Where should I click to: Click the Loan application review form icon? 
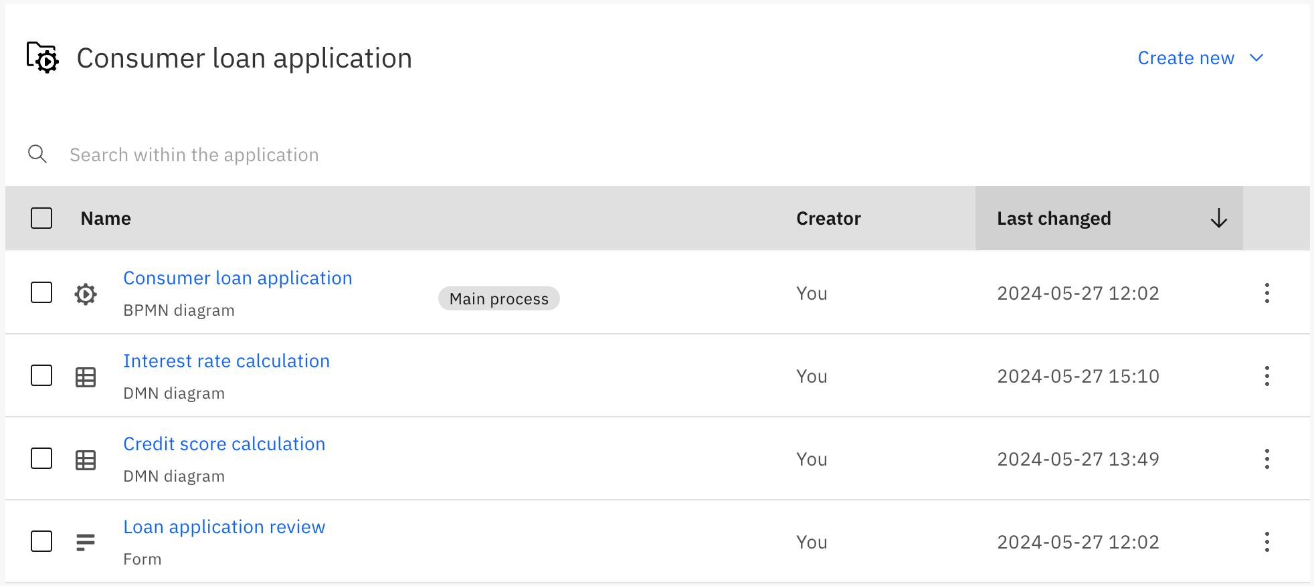[x=86, y=543]
